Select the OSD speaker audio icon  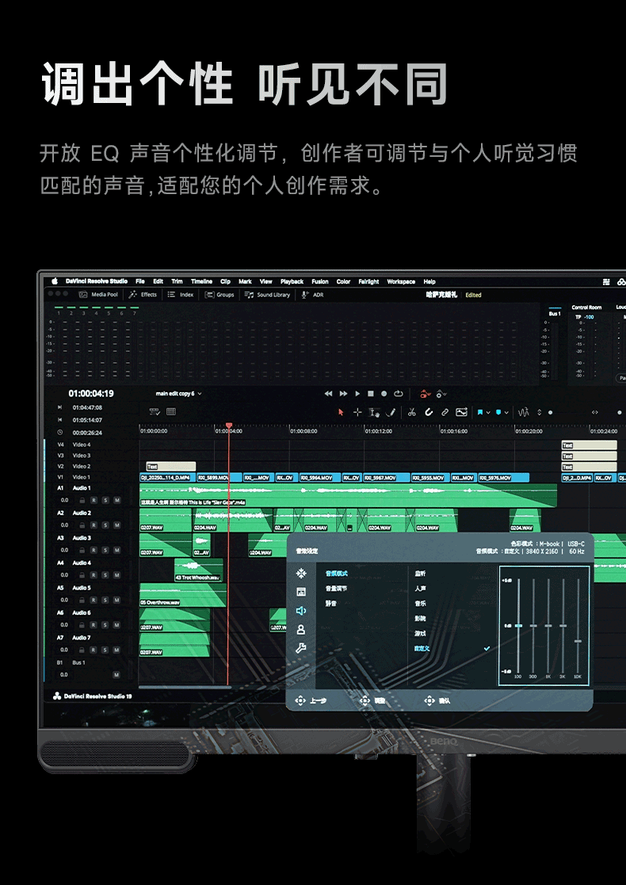pos(301,611)
